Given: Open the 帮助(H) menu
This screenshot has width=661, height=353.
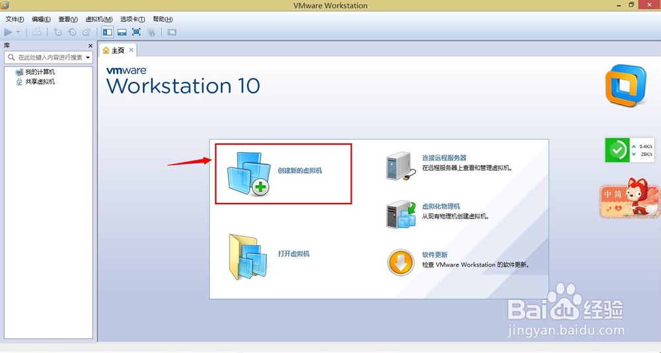Looking at the screenshot, I should pyautogui.click(x=163, y=19).
